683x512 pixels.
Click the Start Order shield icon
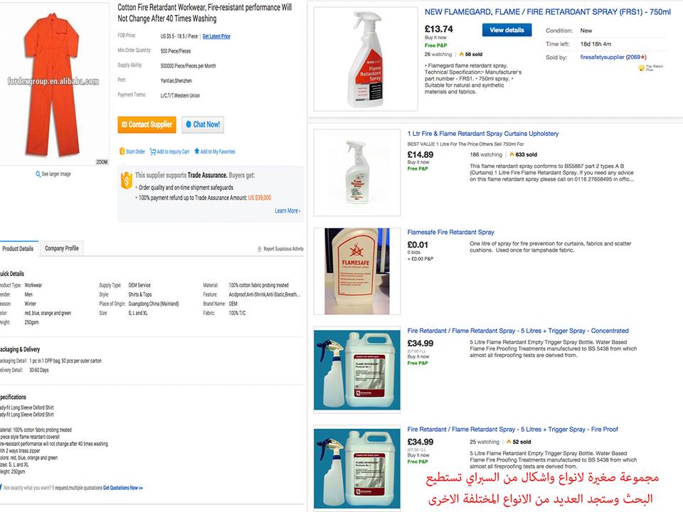click(121, 151)
